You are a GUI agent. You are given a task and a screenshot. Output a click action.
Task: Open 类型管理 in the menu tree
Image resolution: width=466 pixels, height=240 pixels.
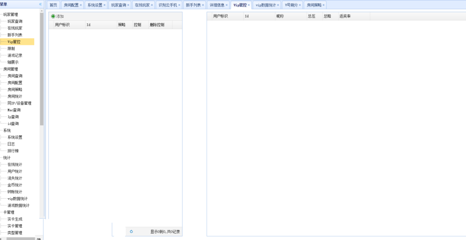(15, 233)
